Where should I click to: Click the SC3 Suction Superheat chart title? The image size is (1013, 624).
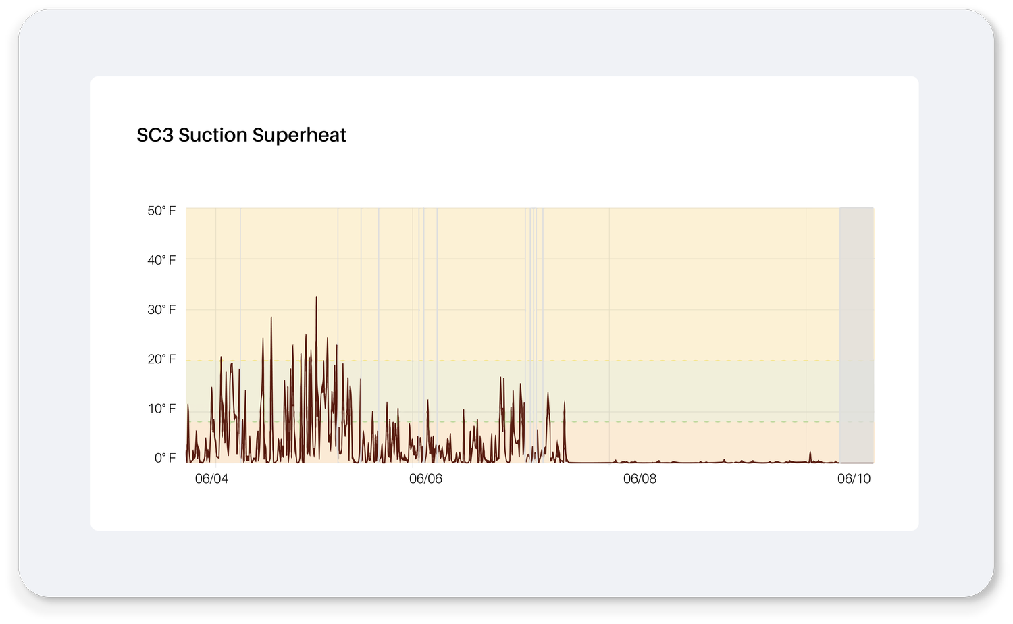(241, 134)
